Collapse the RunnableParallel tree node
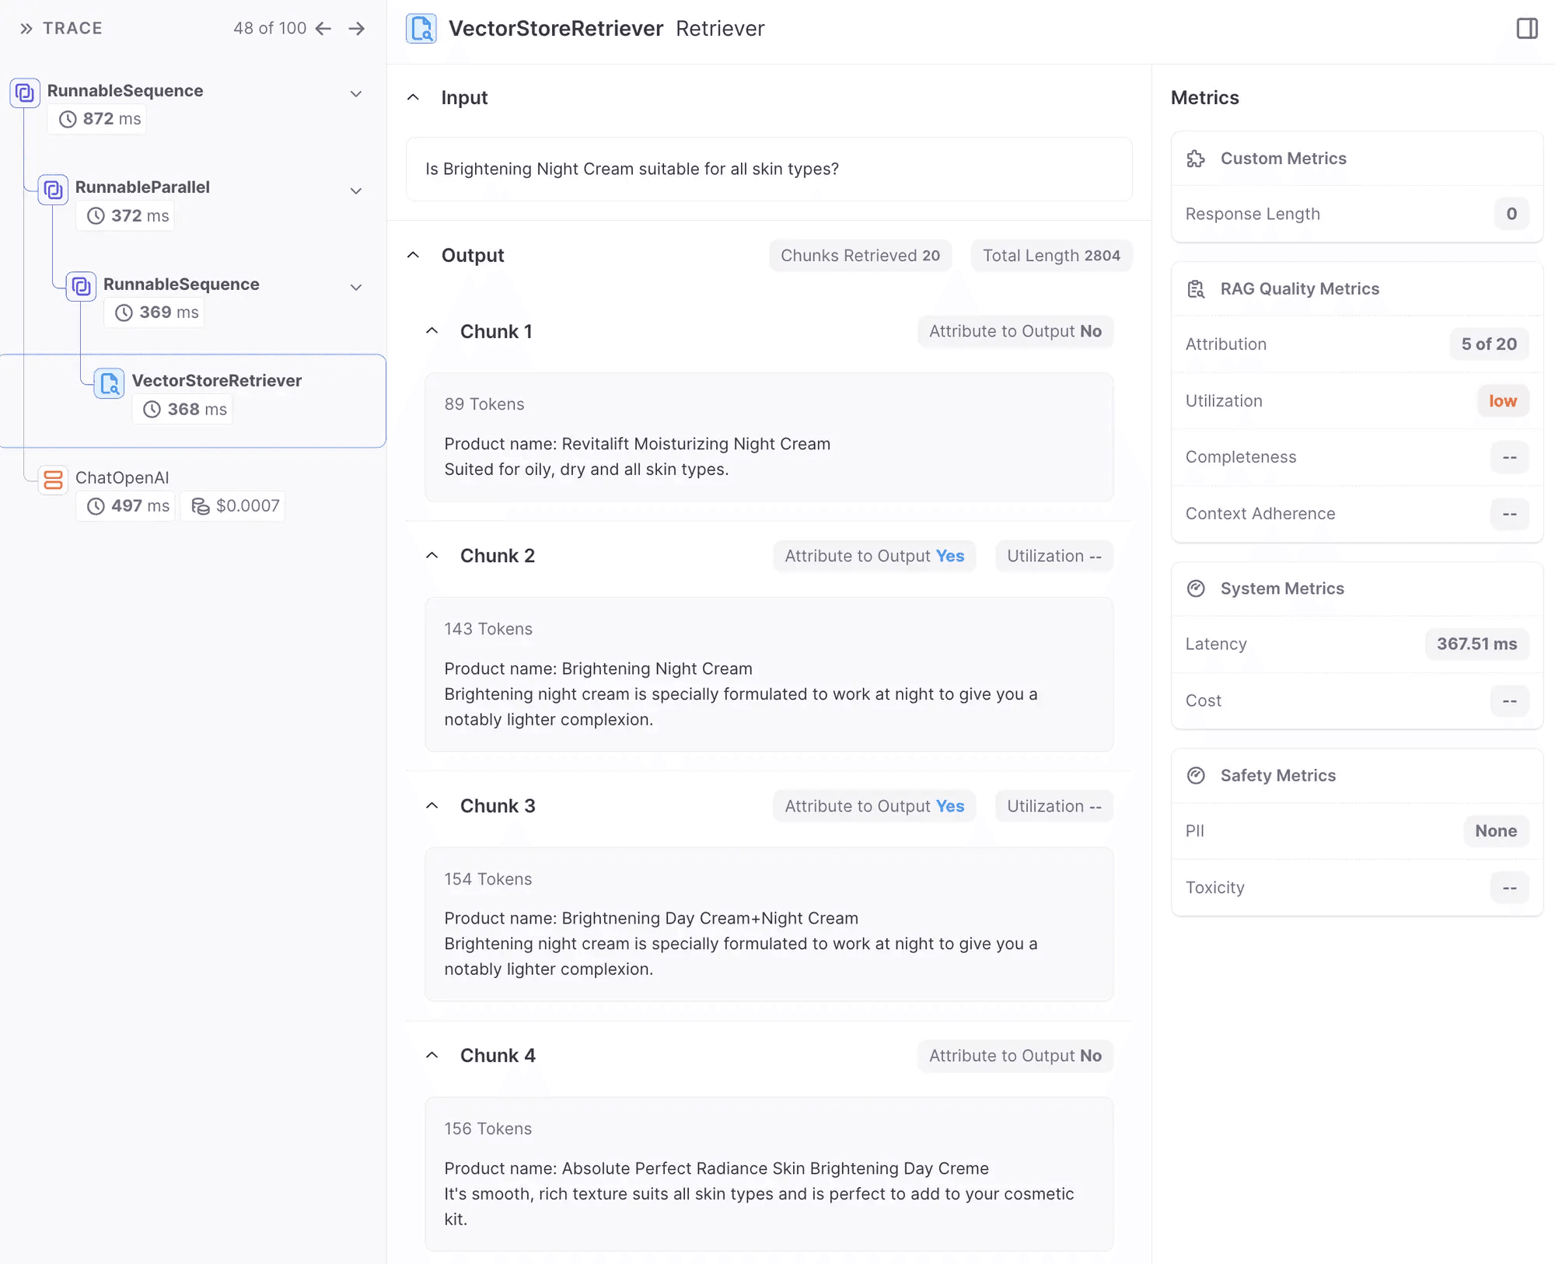This screenshot has height=1264, width=1555. coord(356,190)
